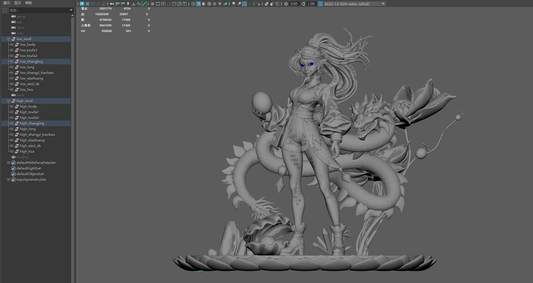Expand the high_long node

click(12, 129)
